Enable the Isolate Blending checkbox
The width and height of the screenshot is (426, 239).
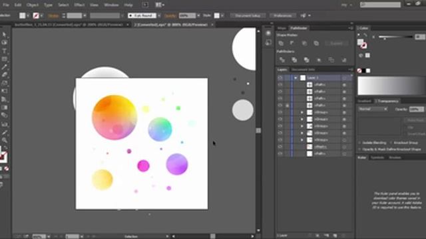(x=360, y=143)
